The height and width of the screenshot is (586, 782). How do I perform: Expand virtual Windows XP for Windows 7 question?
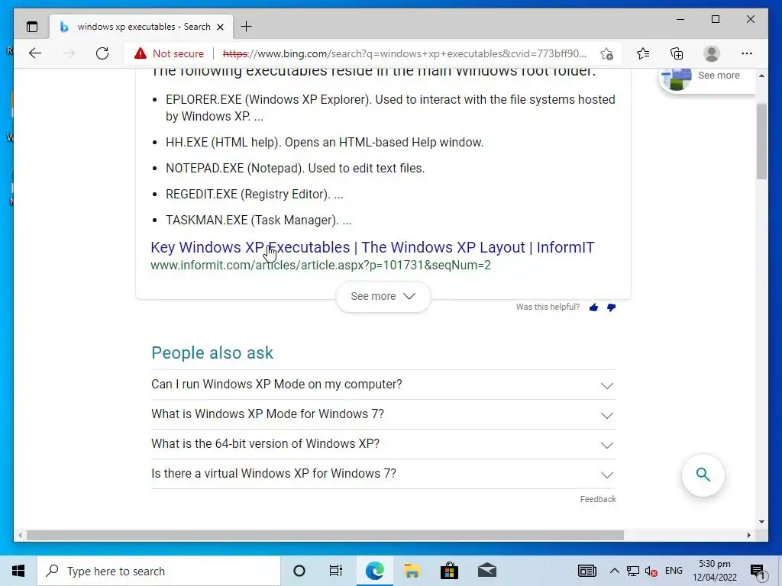point(383,473)
